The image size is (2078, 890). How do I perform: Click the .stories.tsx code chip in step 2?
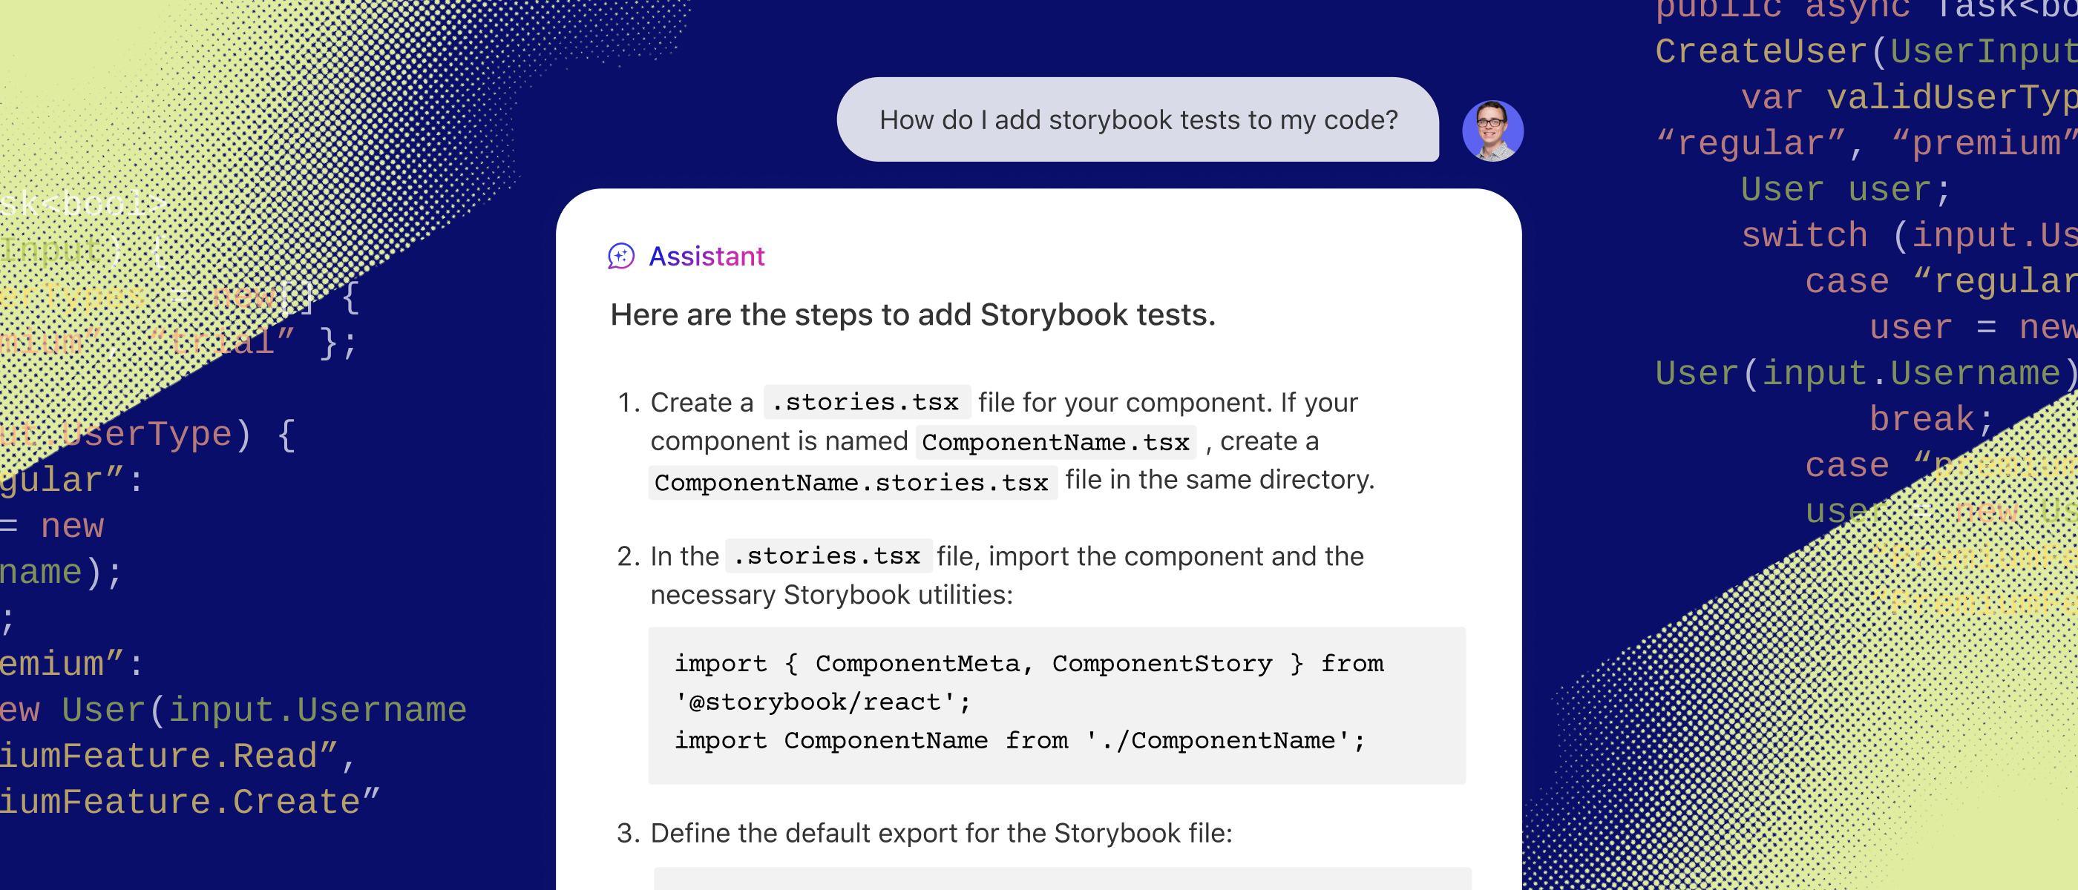827,556
